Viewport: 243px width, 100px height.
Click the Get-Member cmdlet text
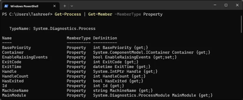100,14
